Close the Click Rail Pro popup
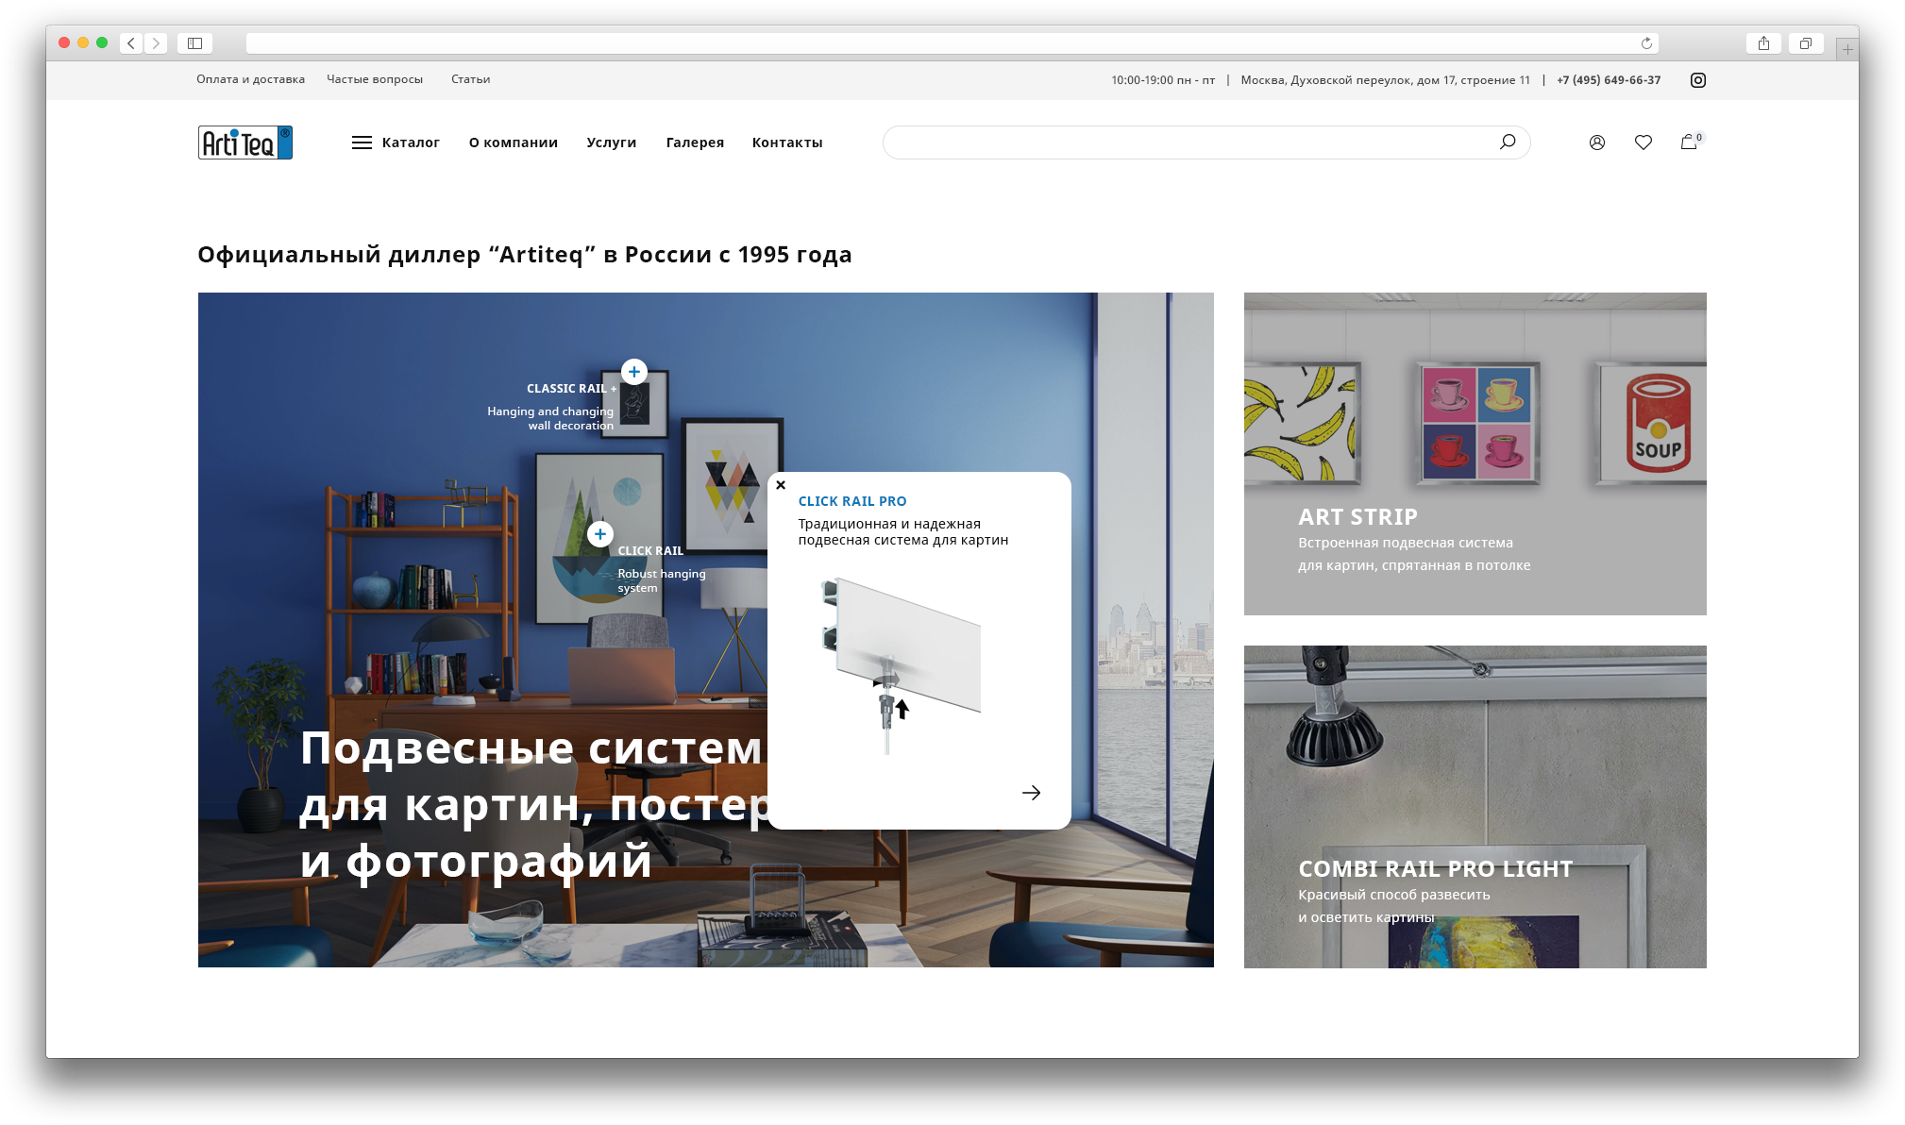This screenshot has height=1125, width=1905. (x=781, y=485)
